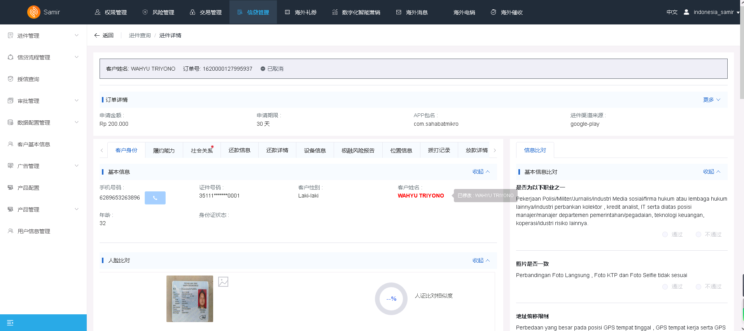Expand the 进件管理 sidebar menu chevron
The height and width of the screenshot is (331, 744).
[x=77, y=35]
